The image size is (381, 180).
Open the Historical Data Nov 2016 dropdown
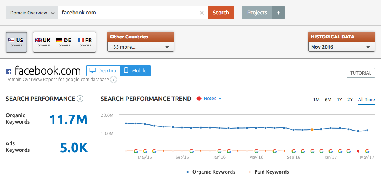click(341, 47)
